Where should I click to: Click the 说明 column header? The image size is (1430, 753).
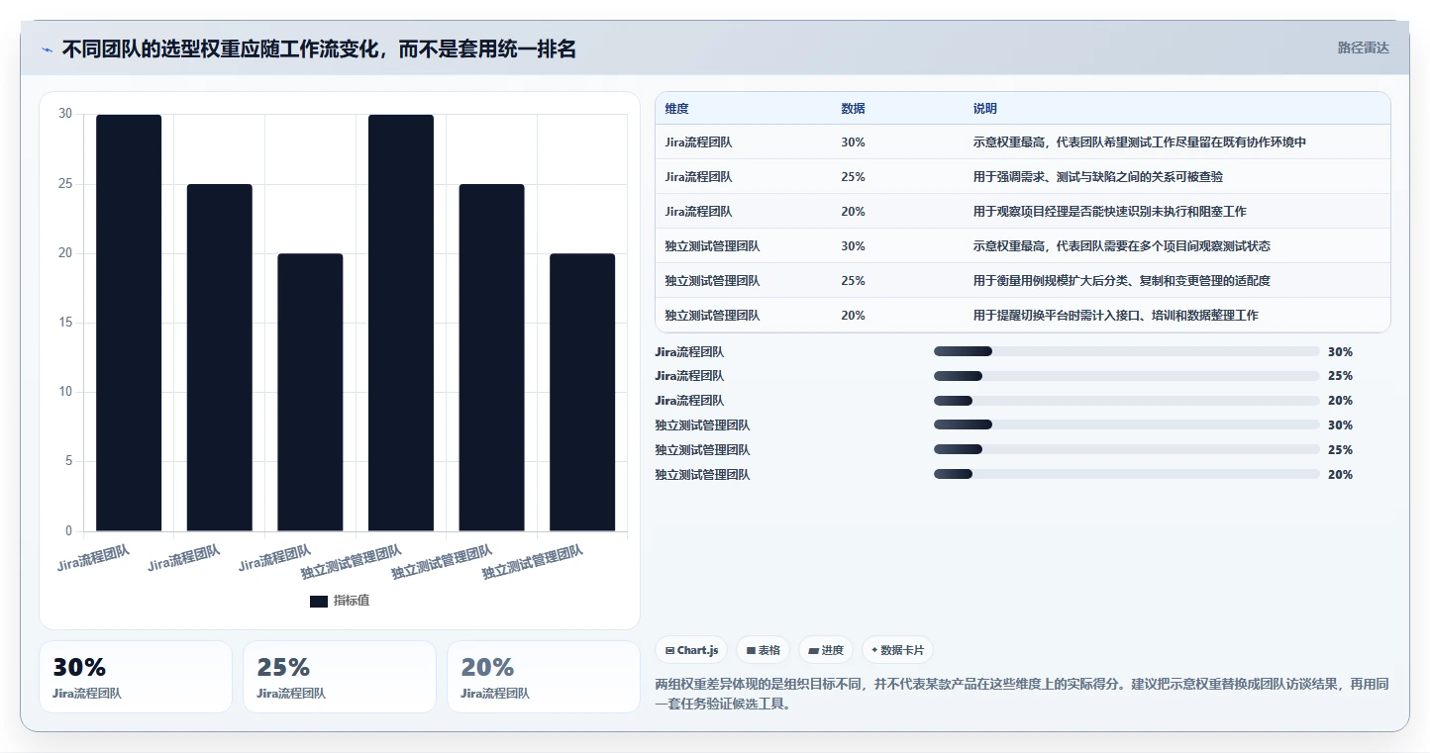click(x=985, y=109)
